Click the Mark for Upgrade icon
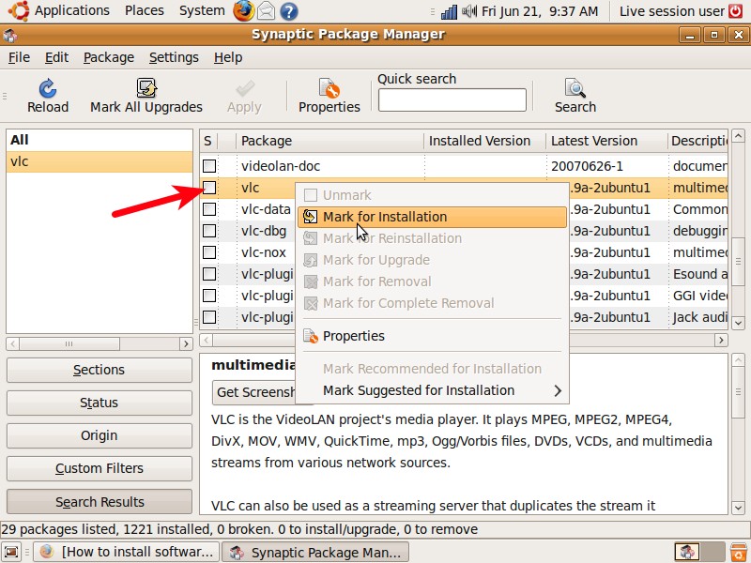Viewport: 751px width, 563px height. point(311,260)
